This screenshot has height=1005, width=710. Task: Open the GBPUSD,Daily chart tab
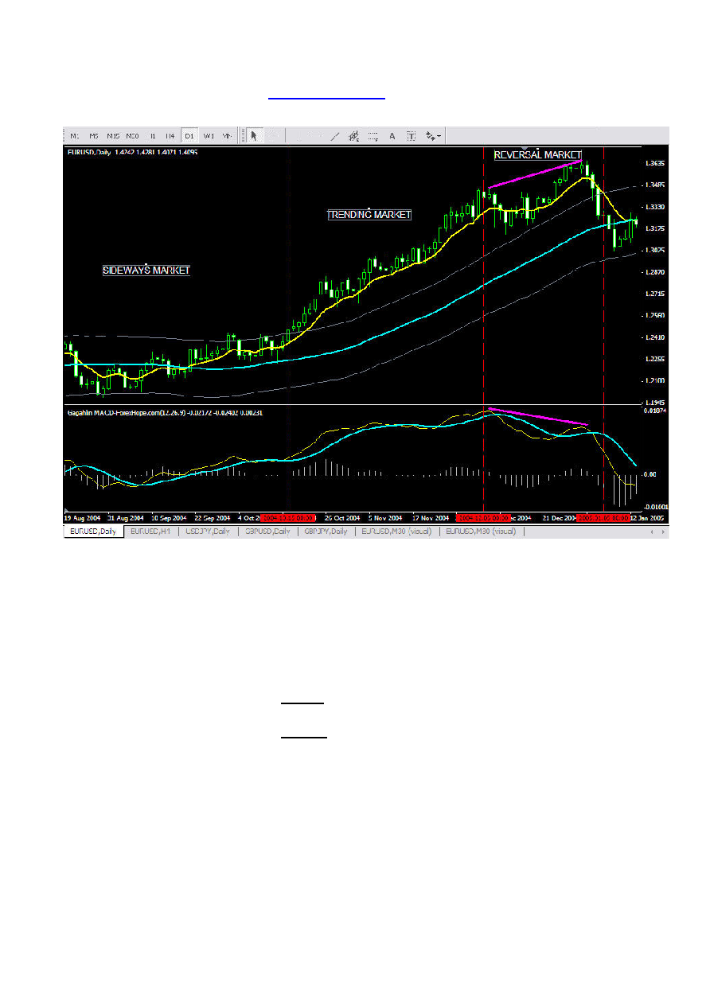(267, 531)
